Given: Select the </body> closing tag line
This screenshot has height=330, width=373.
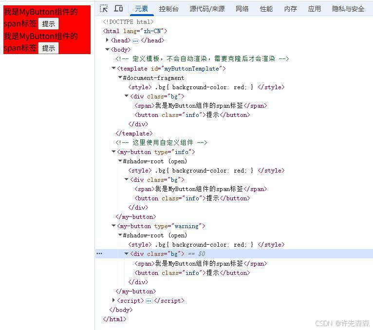Looking at the screenshot, I should click(x=121, y=310).
